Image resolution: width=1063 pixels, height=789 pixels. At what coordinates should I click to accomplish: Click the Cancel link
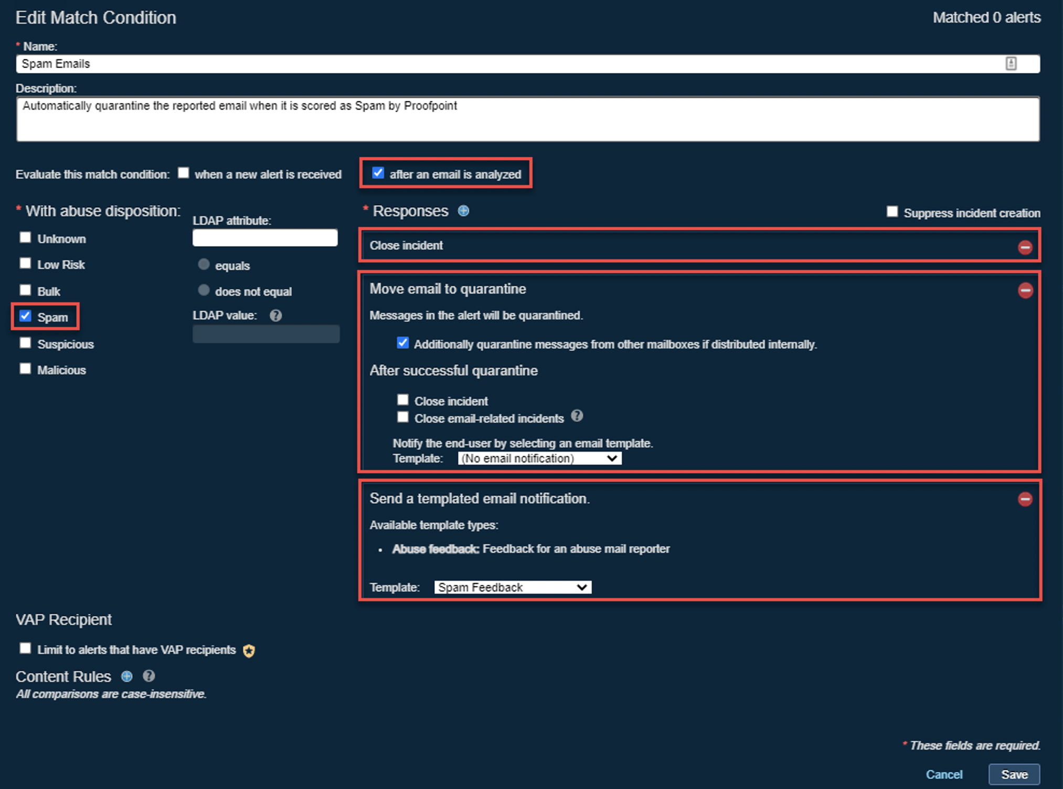click(x=943, y=774)
